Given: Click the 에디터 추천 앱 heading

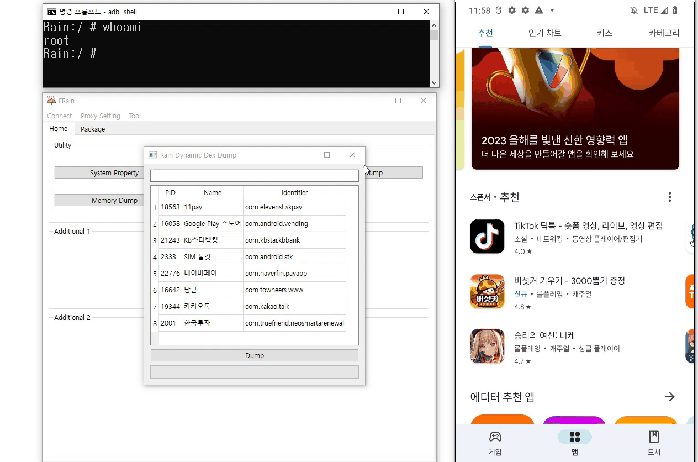Looking at the screenshot, I should (x=502, y=397).
